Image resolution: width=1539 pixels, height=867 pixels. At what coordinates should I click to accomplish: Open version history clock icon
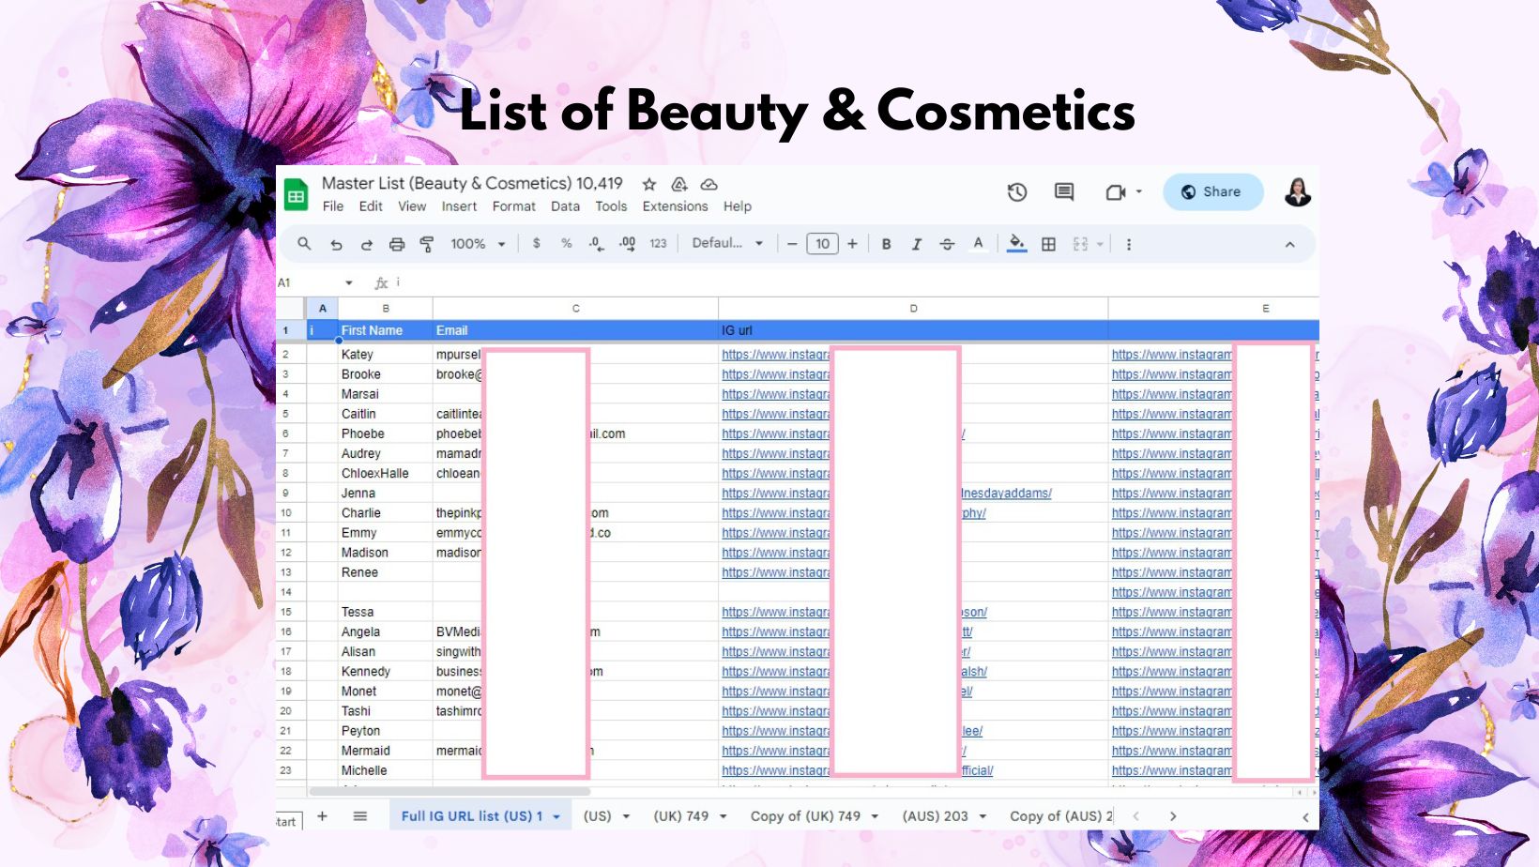point(1017,192)
